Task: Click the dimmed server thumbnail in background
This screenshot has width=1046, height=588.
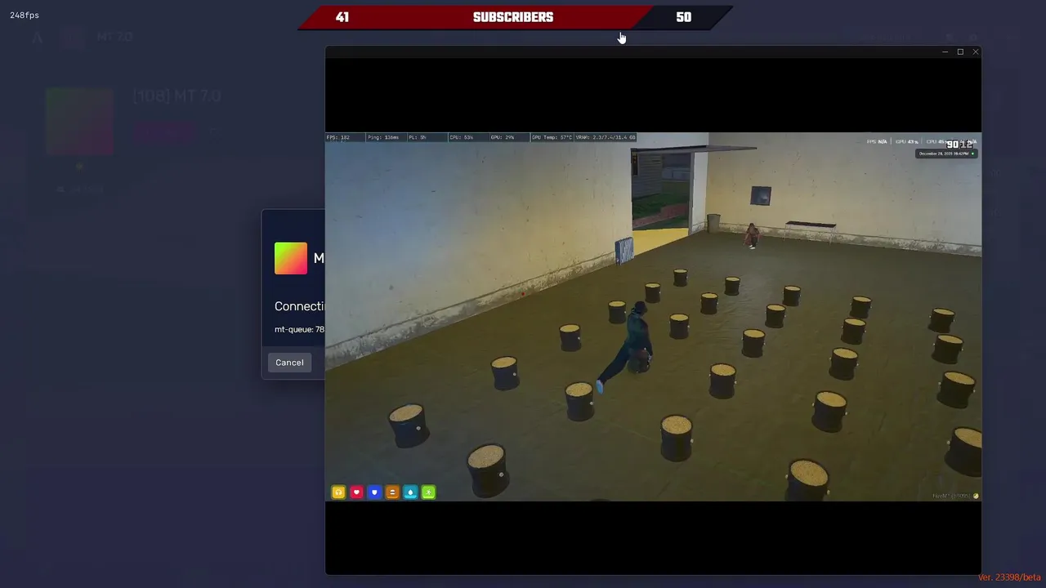Action: [79, 121]
